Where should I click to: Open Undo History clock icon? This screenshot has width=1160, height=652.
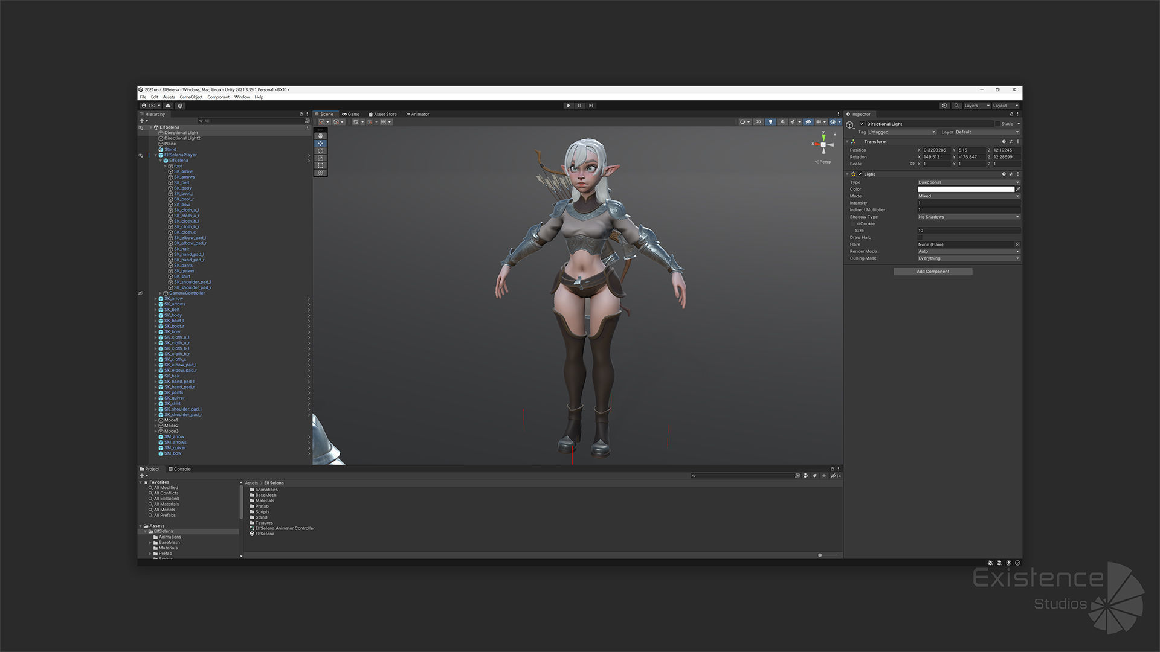944,106
